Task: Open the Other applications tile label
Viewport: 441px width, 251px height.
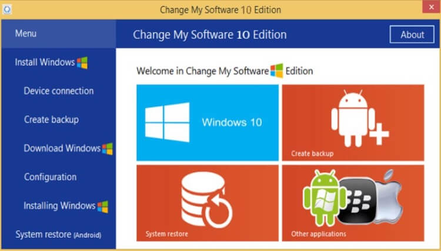Action: [x=319, y=233]
